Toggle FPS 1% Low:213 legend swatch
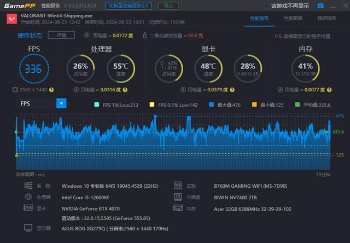The width and height of the screenshot is (350, 243). (97, 105)
